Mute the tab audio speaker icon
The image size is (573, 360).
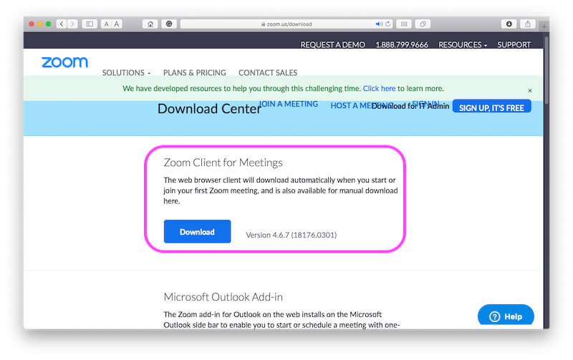(x=379, y=24)
